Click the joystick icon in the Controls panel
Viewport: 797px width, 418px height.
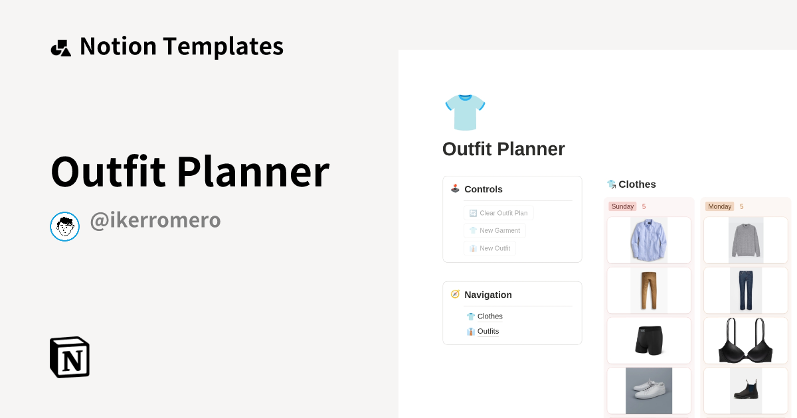(x=455, y=188)
